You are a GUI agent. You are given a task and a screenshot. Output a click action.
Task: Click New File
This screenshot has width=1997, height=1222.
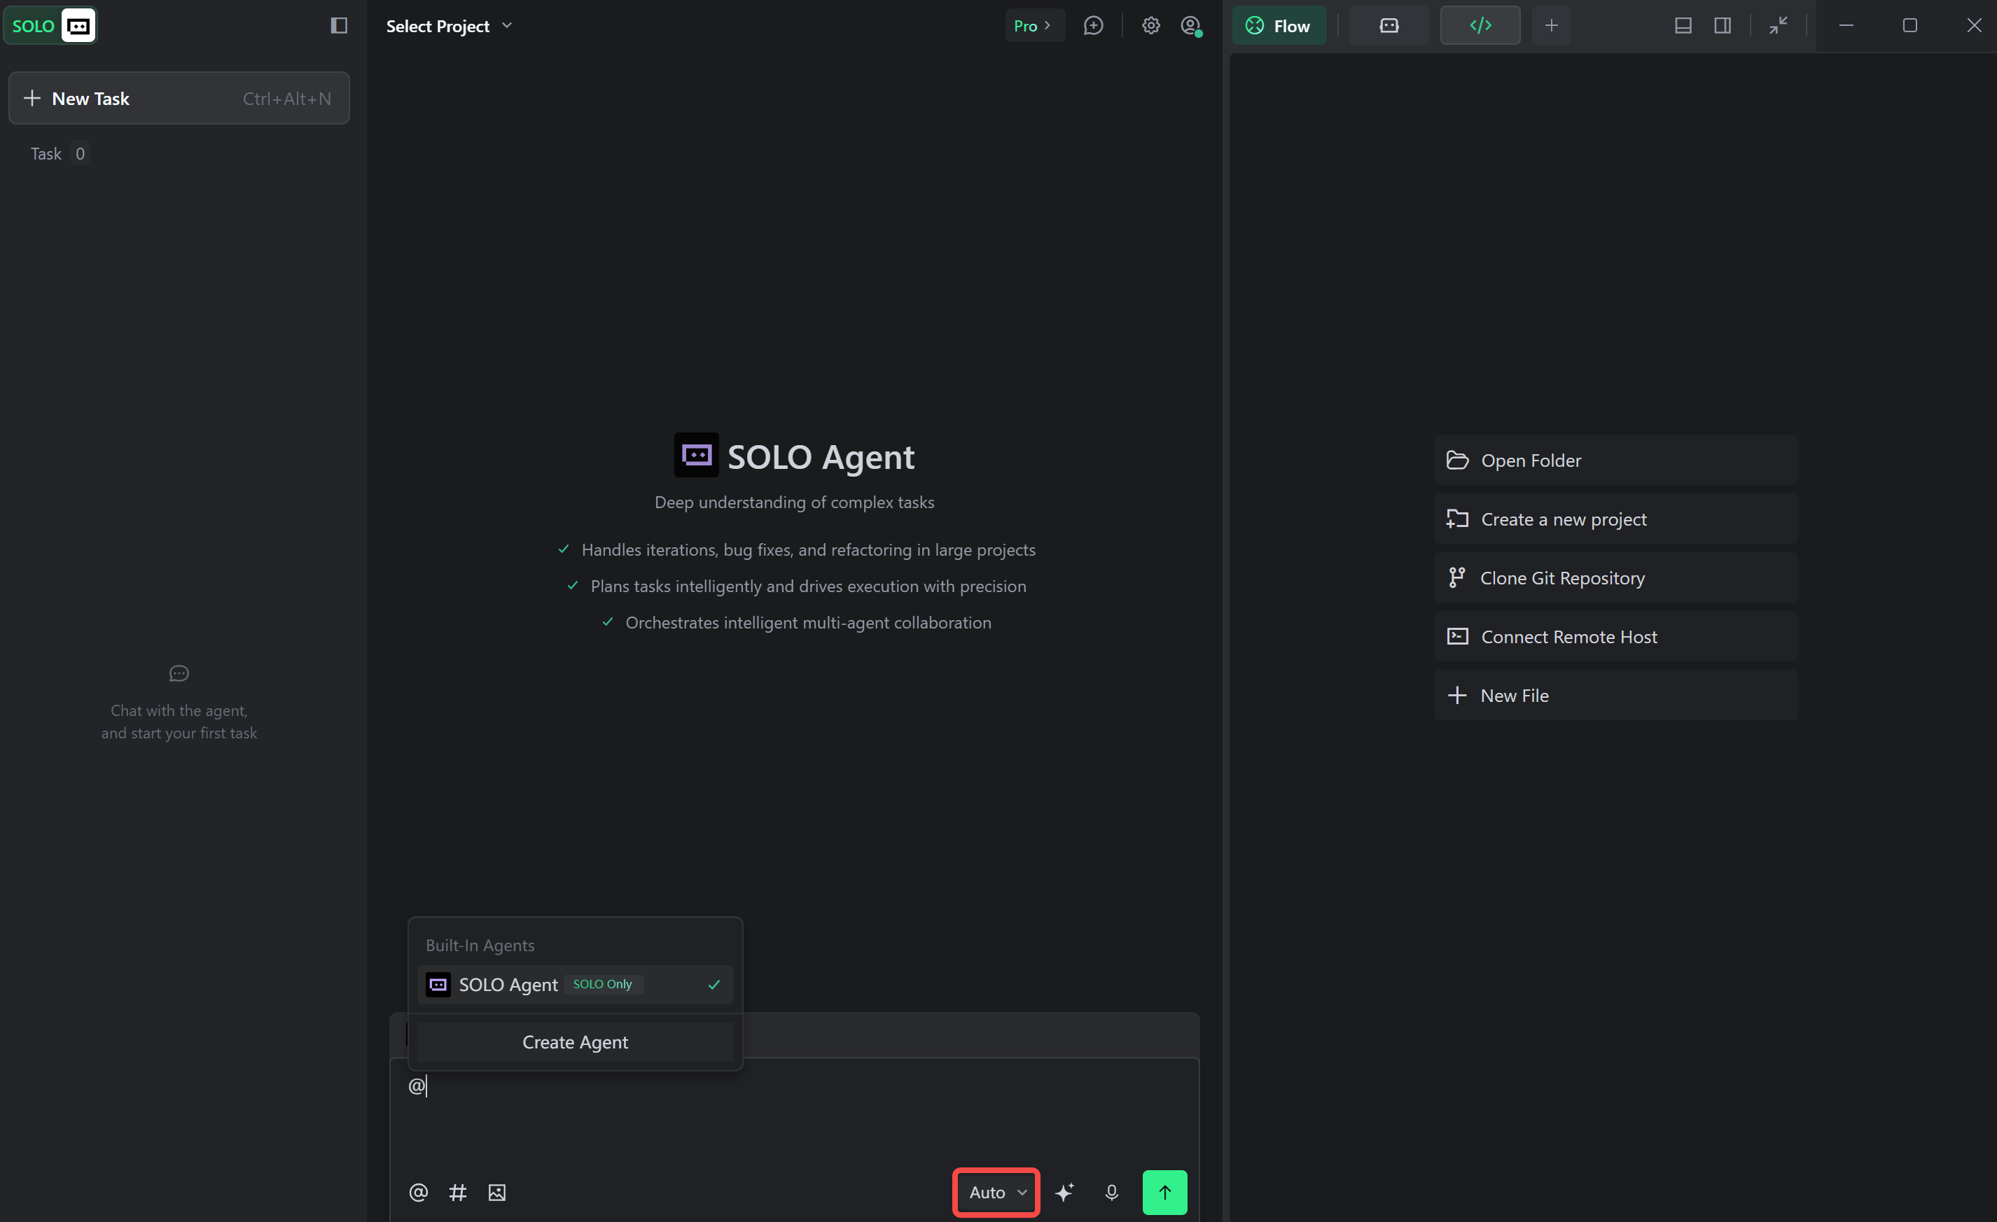coord(1615,695)
